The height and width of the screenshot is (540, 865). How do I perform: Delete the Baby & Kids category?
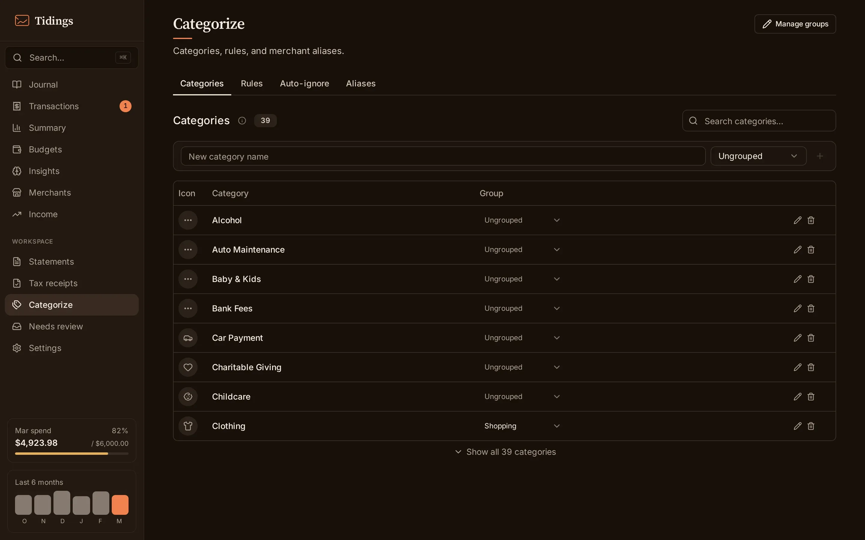811,279
